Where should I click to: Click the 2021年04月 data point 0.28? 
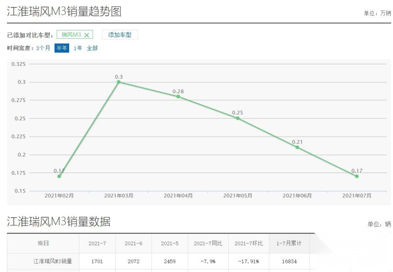coord(178,96)
